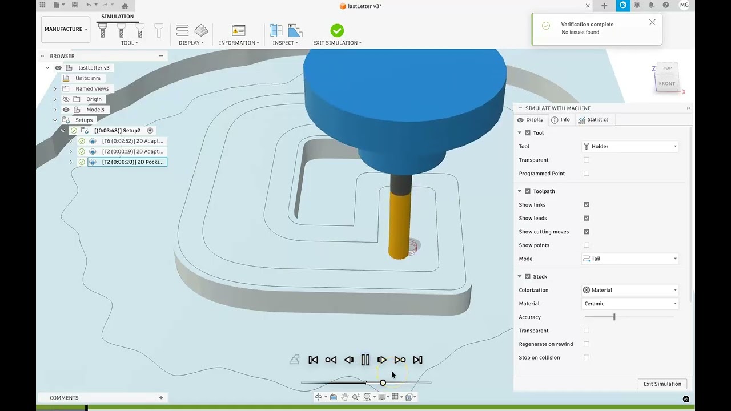731x411 pixels.
Task: Uncheck Show leads
Action: 587,218
